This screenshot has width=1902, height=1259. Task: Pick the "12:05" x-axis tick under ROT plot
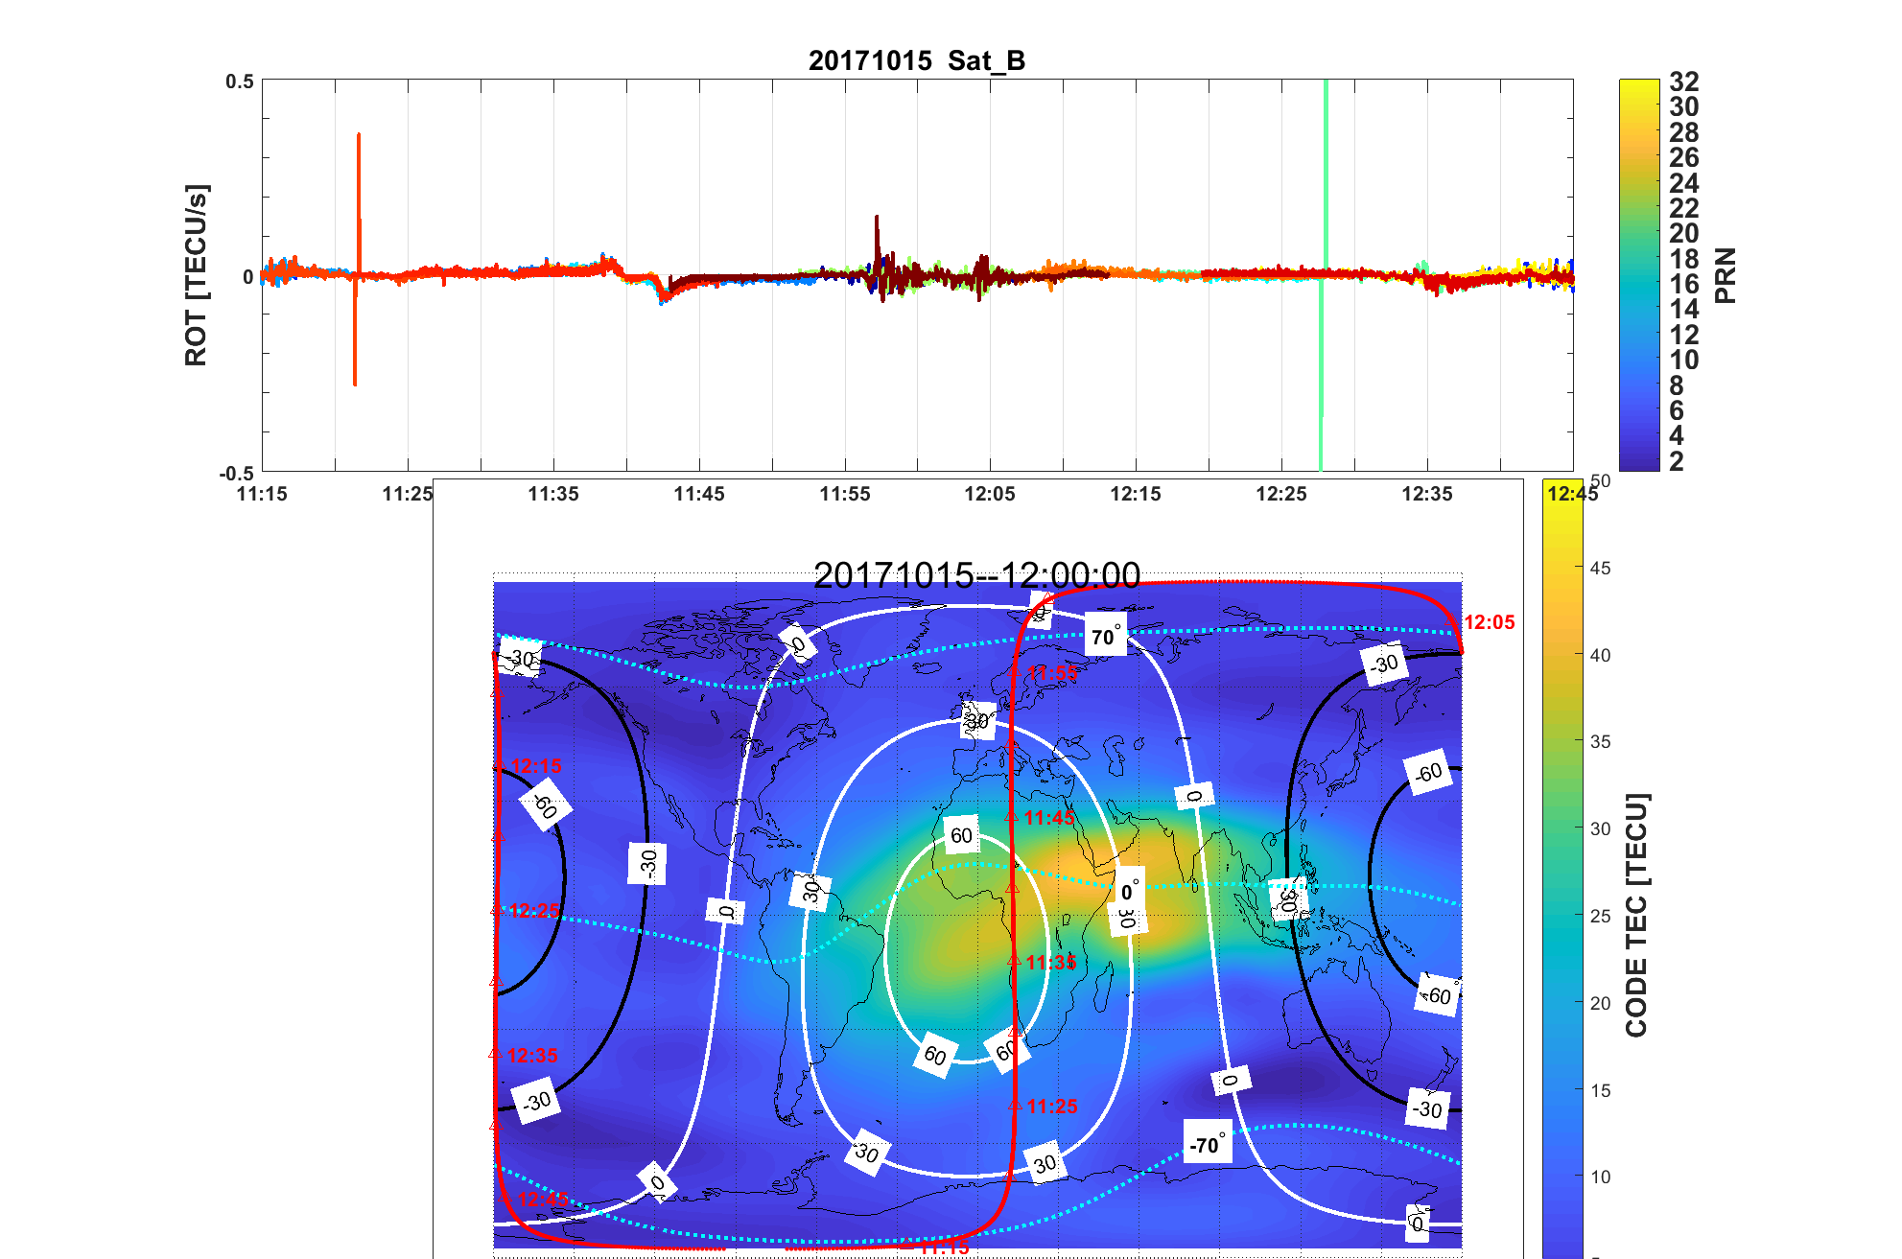(x=990, y=494)
